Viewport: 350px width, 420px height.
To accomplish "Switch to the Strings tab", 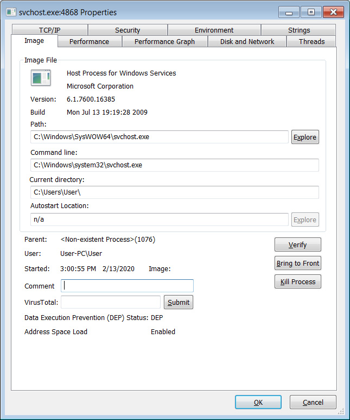I will point(298,30).
